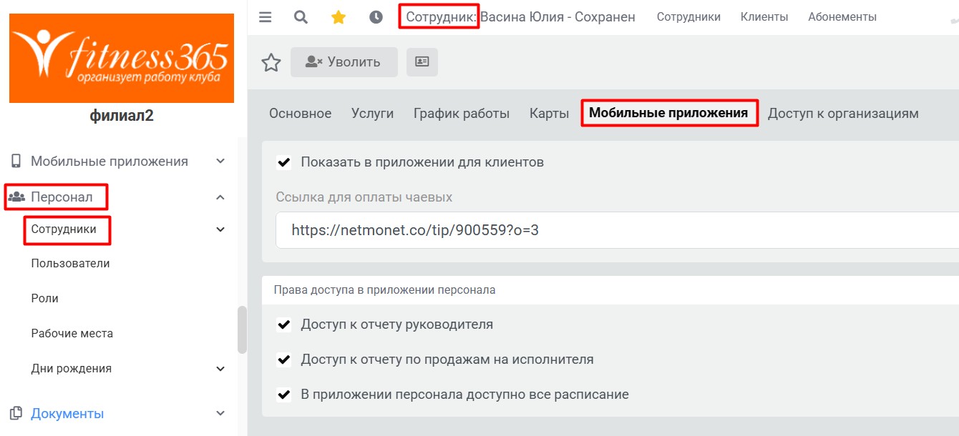Viewport: 959px width, 436px height.
Task: Select the Мобильные приложения tab
Action: (x=668, y=113)
